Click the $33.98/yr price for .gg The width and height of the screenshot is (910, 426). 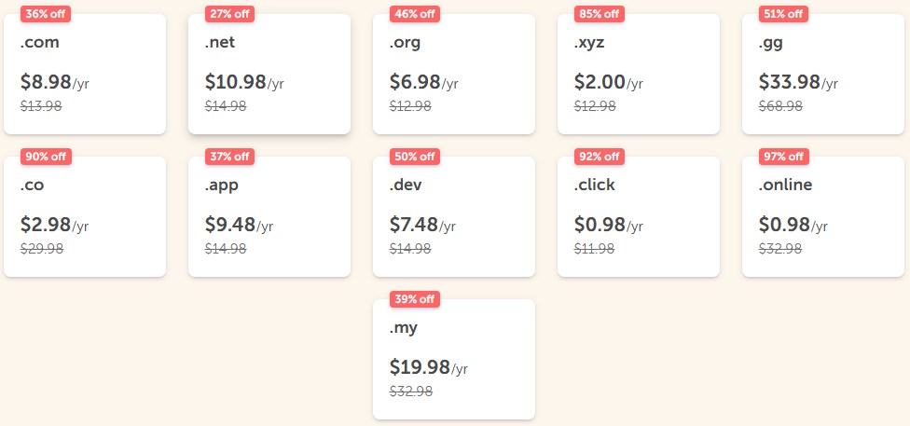[798, 82]
